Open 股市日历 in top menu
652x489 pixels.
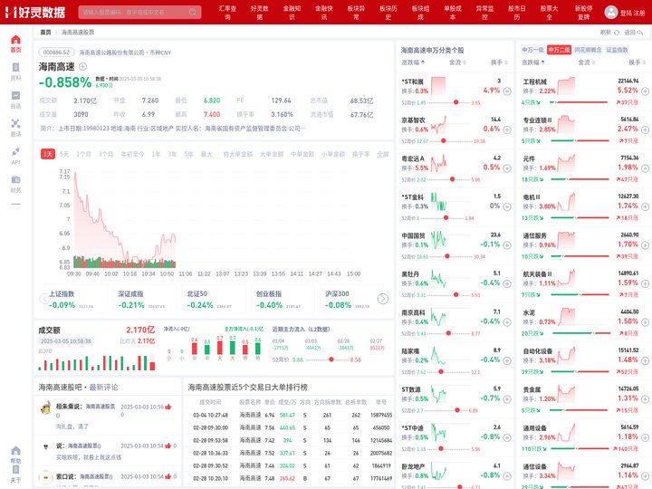pyautogui.click(x=517, y=13)
